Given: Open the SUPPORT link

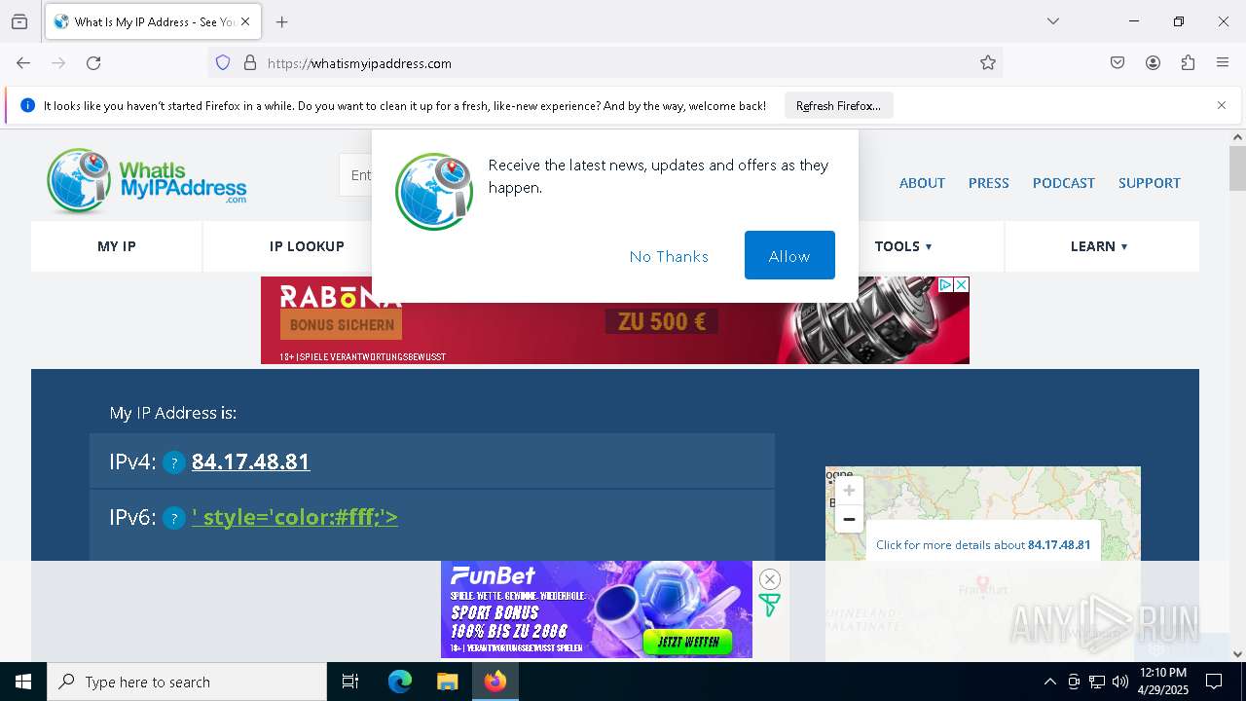Looking at the screenshot, I should point(1149,183).
